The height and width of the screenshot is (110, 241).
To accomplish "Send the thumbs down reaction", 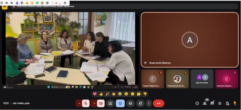I will click(145, 94).
